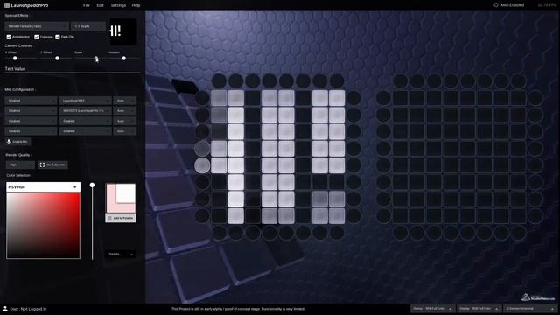Click the MIDI Enabled indicator icon

tap(496, 5)
